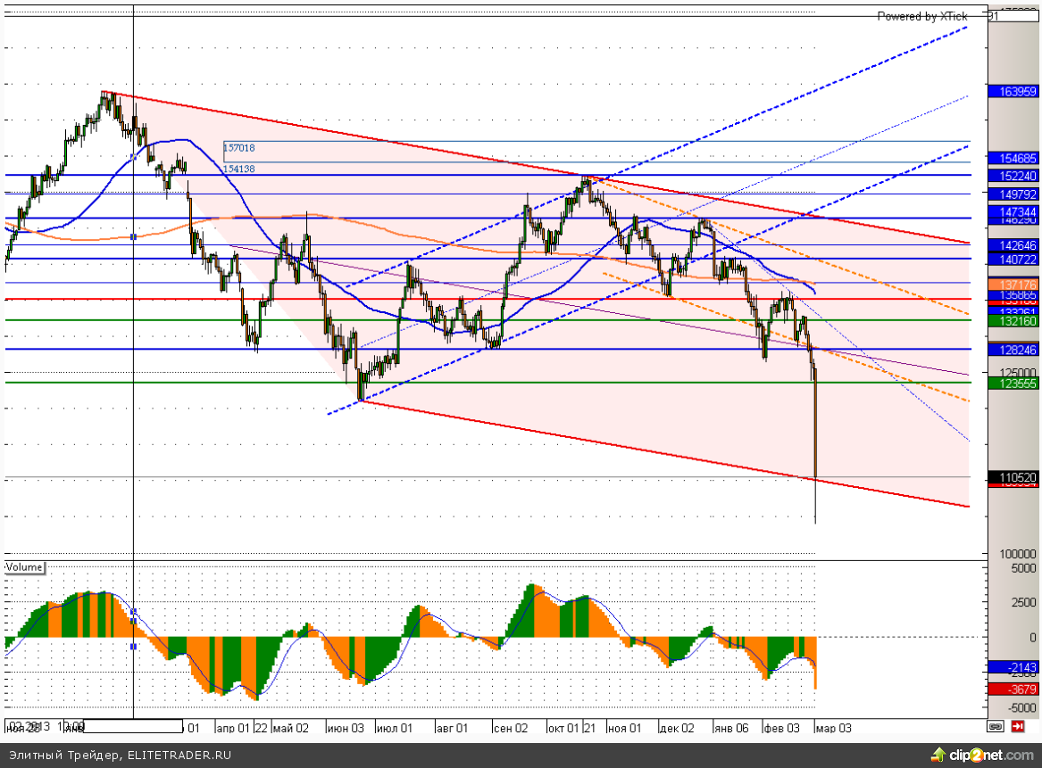Click the clip2net green upload arrow logo
Image resolution: width=1042 pixels, height=768 pixels.
937,754
